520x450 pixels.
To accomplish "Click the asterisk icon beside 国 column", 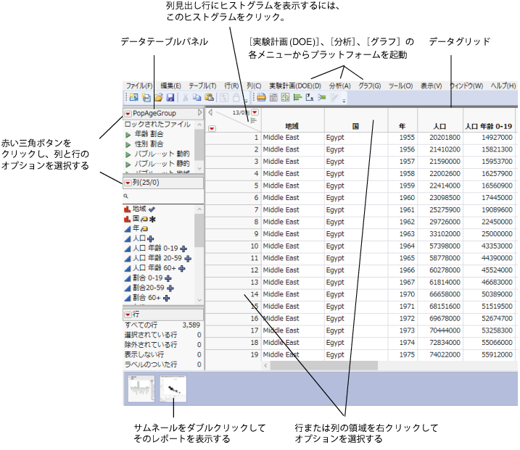I will pyautogui.click(x=152, y=219).
